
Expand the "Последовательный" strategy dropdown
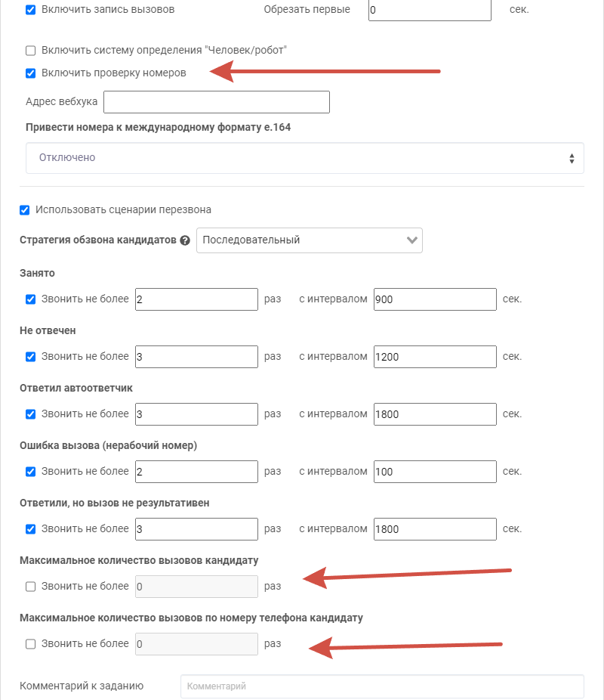pyautogui.click(x=310, y=240)
